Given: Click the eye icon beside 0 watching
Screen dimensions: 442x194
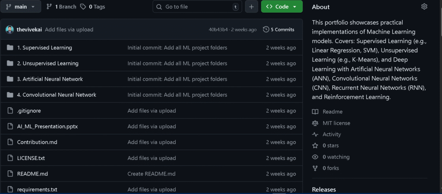Looking at the screenshot, I should 315,157.
